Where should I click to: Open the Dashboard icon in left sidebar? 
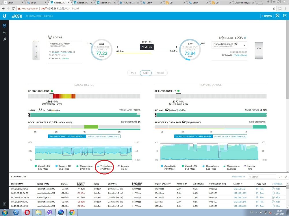(x=4, y=26)
